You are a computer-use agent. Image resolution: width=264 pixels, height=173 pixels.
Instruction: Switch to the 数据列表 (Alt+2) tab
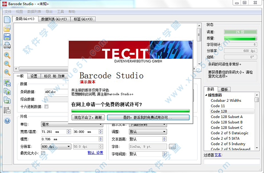point(54,19)
